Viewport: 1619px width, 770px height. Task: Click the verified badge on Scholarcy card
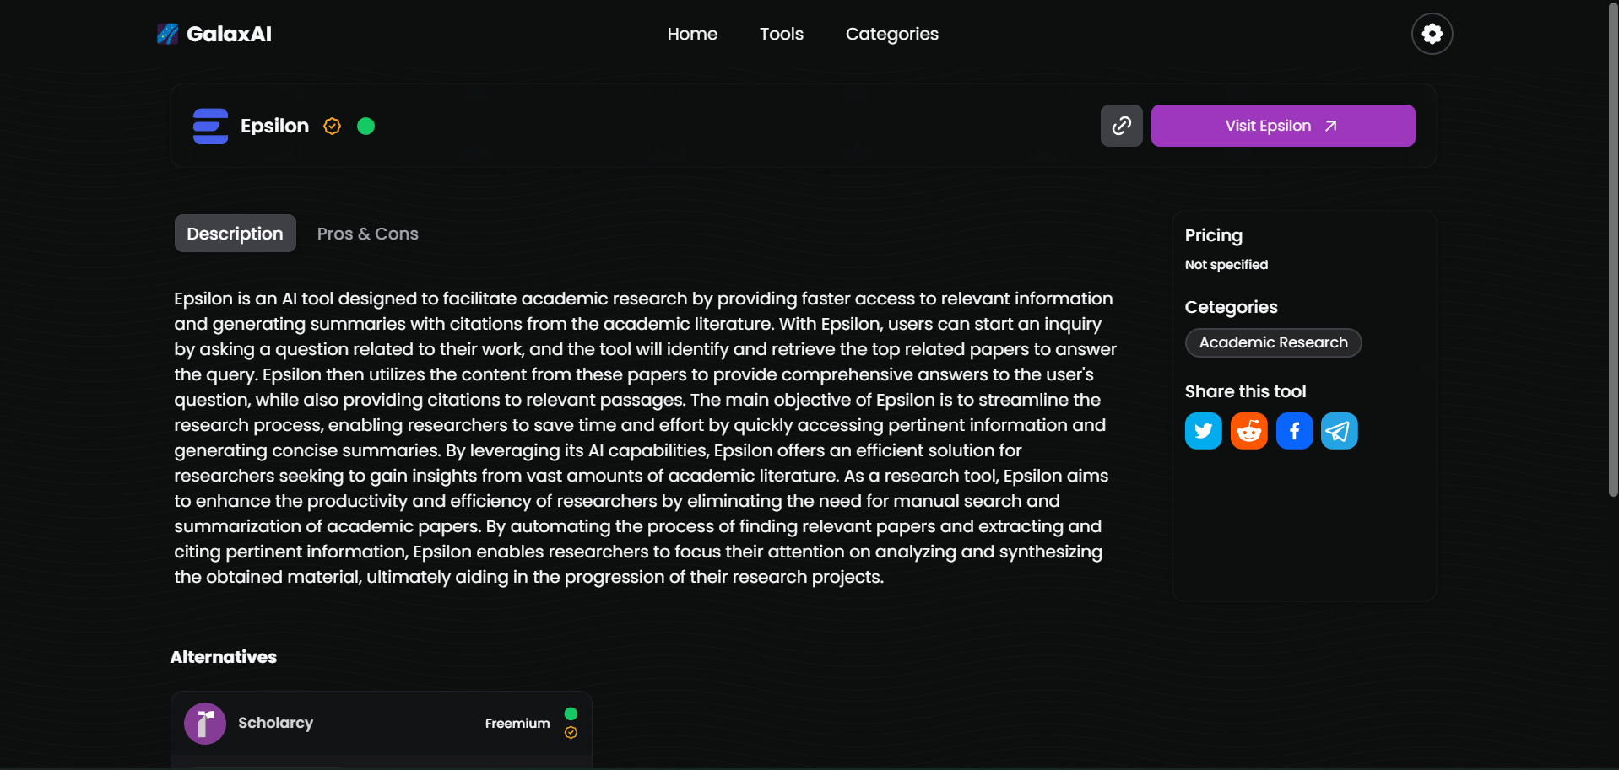571,732
